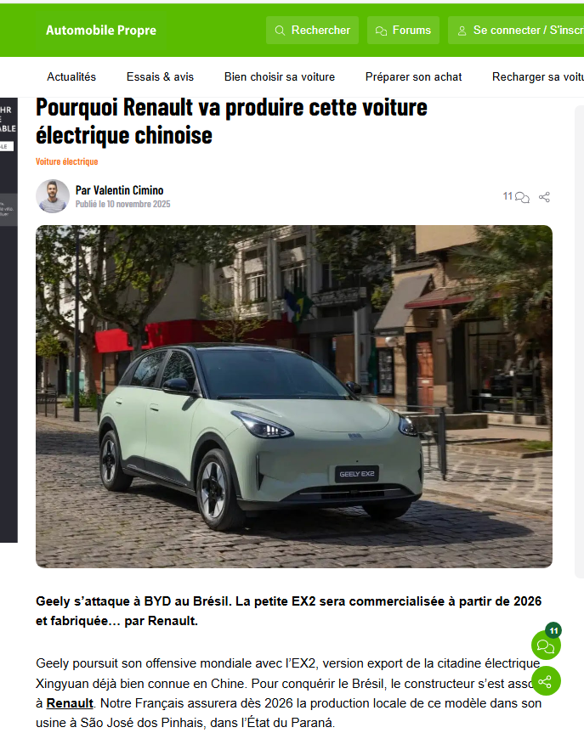Select Bien choisir sa voiture menu
584x750 pixels.
280,76
